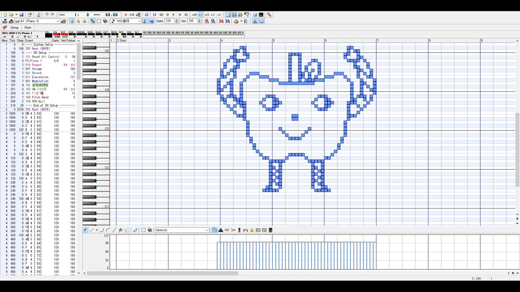Select the 007 Volume event row
The image size is (520, 292).
click(38, 69)
